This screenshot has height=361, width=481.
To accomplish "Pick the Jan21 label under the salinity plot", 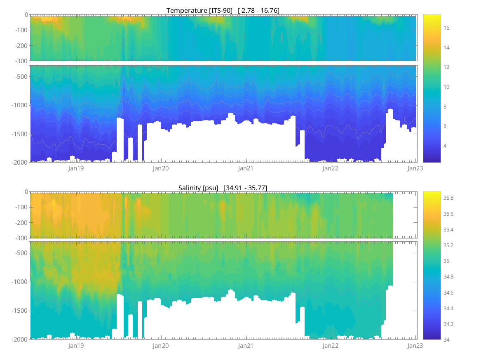I will tap(246, 346).
